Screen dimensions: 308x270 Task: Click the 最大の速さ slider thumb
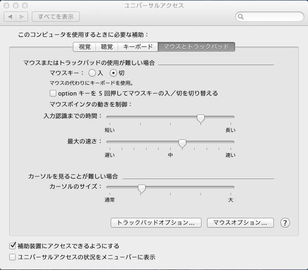coord(182,144)
